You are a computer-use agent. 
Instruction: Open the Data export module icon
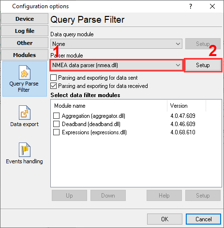tap(25, 113)
